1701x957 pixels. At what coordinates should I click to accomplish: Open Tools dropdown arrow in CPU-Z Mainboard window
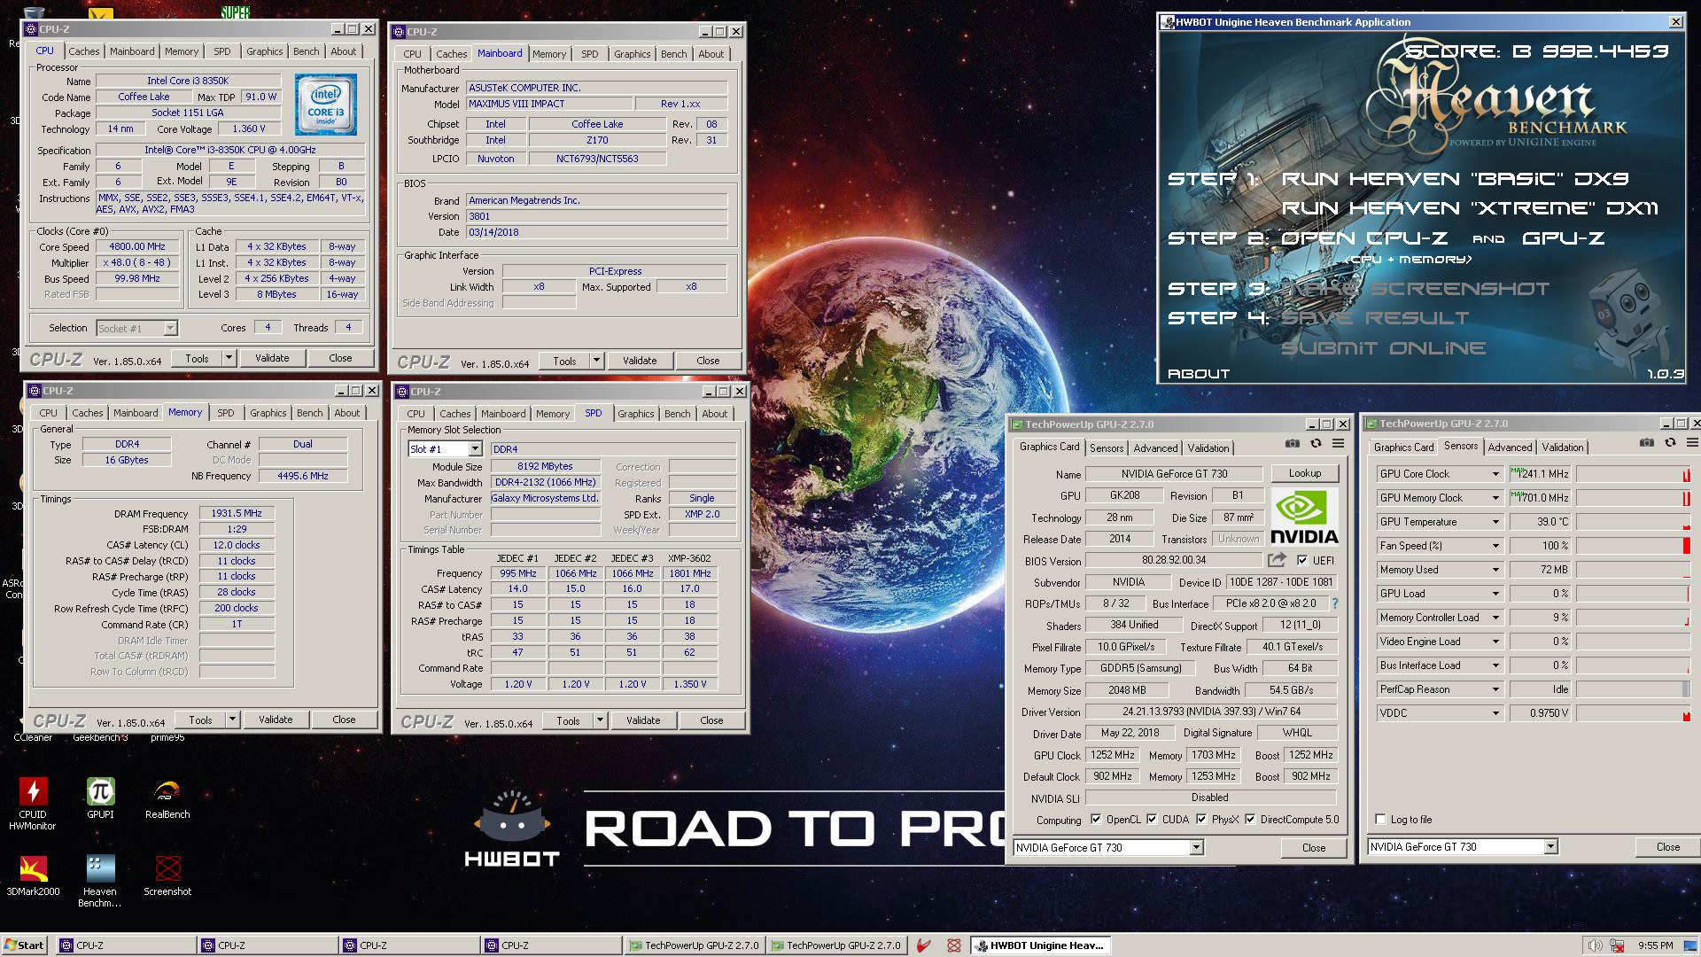coord(596,361)
